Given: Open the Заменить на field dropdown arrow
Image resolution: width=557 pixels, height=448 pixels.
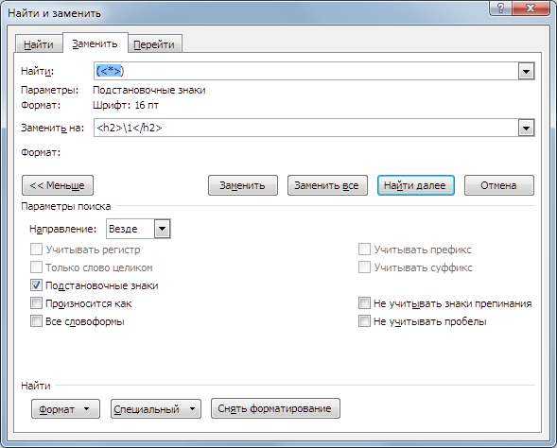Looking at the screenshot, I should tap(526, 128).
